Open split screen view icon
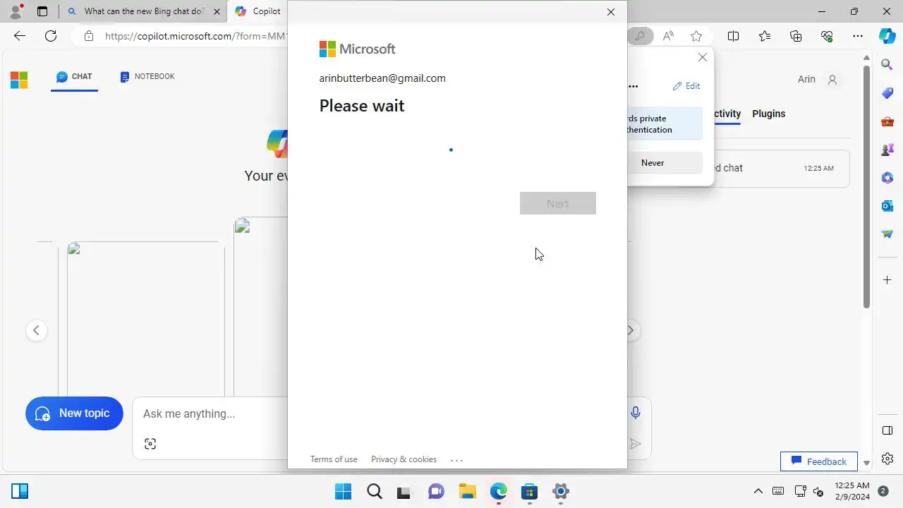Viewport: 903px width, 508px height. 733,36
